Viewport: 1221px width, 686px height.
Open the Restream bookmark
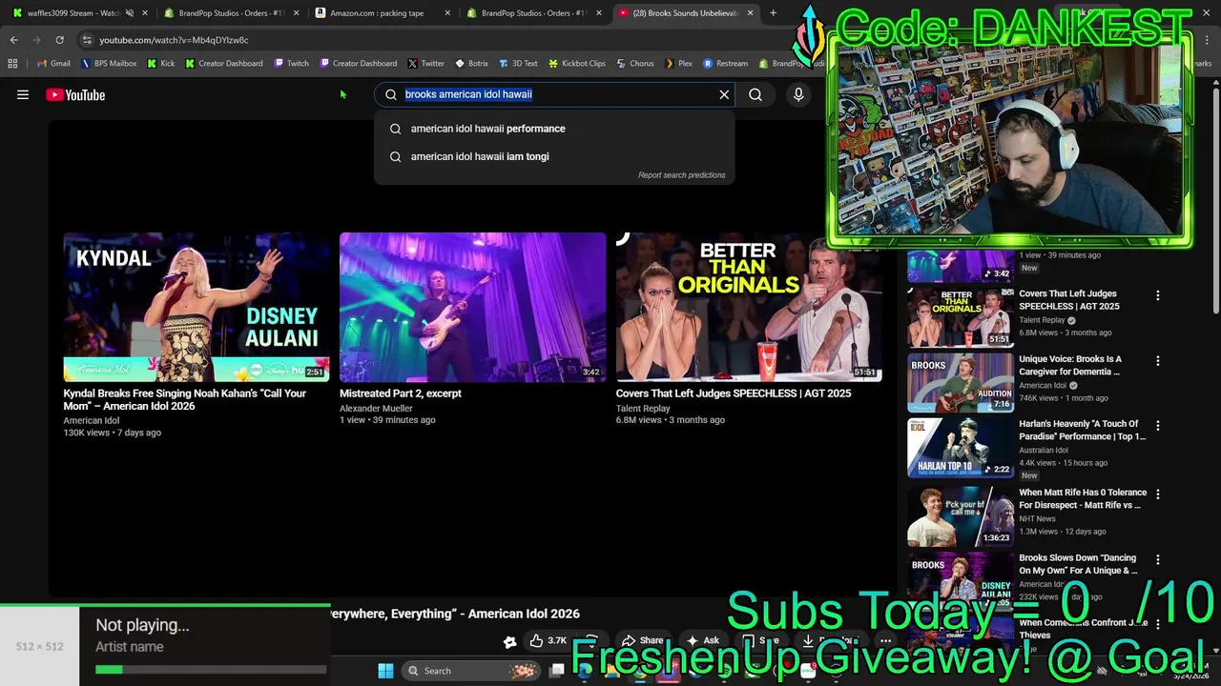pyautogui.click(x=726, y=64)
